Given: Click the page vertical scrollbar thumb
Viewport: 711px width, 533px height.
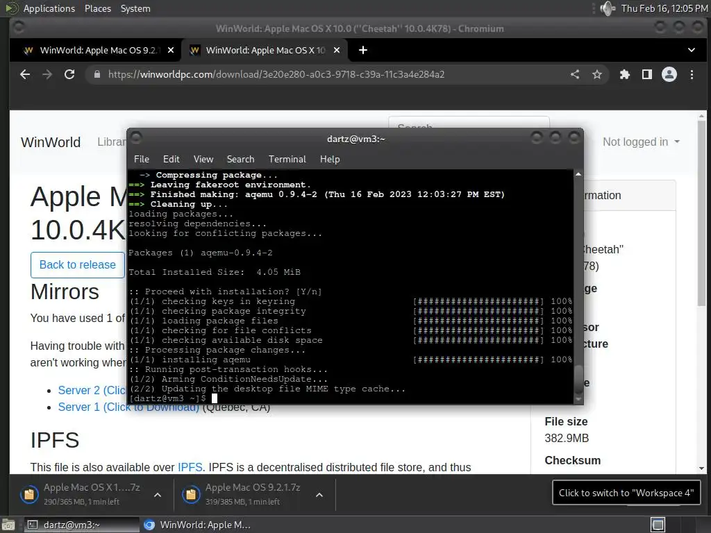Looking at the screenshot, I should pyautogui.click(x=701, y=214).
